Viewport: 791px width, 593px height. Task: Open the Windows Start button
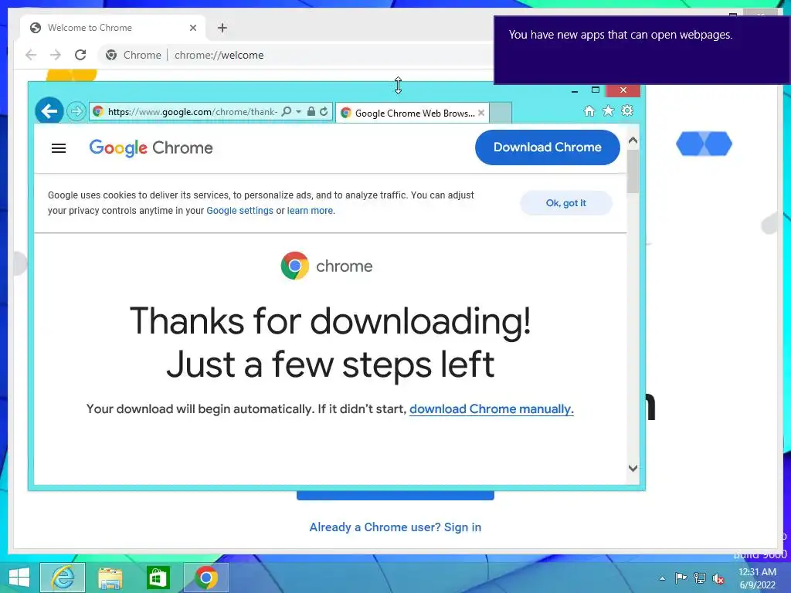(19, 578)
